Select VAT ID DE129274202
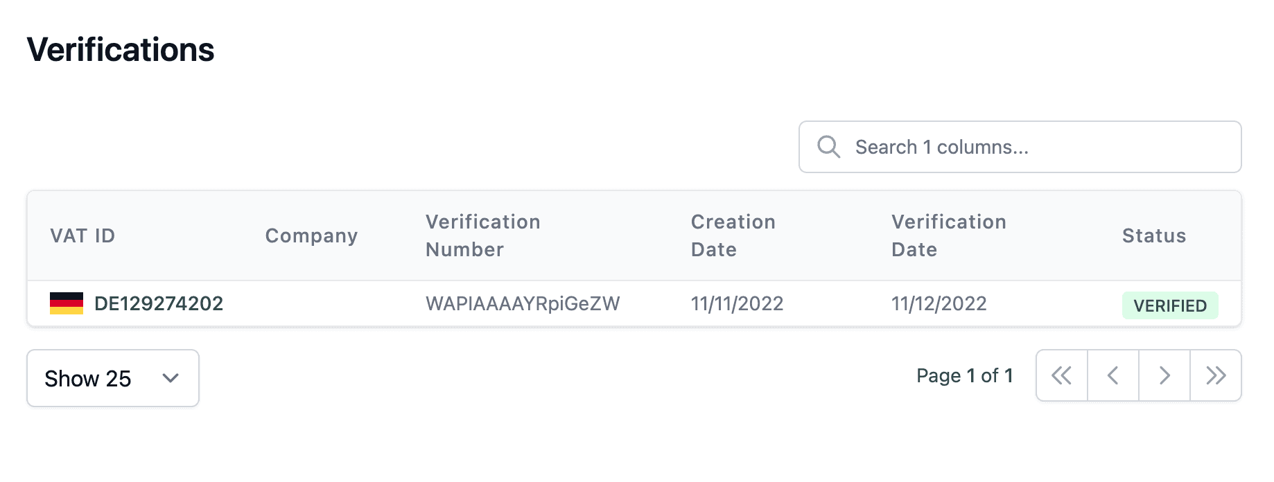Image resolution: width=1274 pixels, height=482 pixels. (x=159, y=303)
